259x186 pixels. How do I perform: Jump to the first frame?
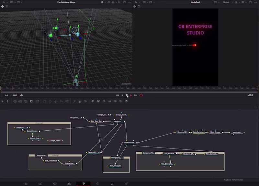[x=118, y=95]
